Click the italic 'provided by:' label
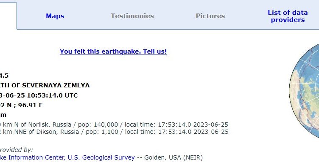Viewport: 319px width, 168px height. pyautogui.click(x=16, y=150)
